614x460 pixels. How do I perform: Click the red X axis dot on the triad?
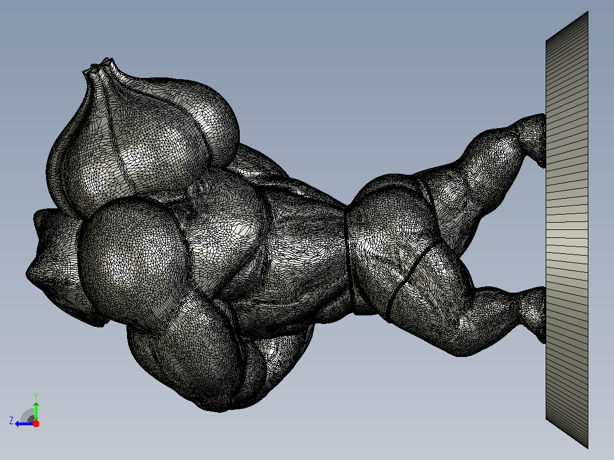[36, 424]
